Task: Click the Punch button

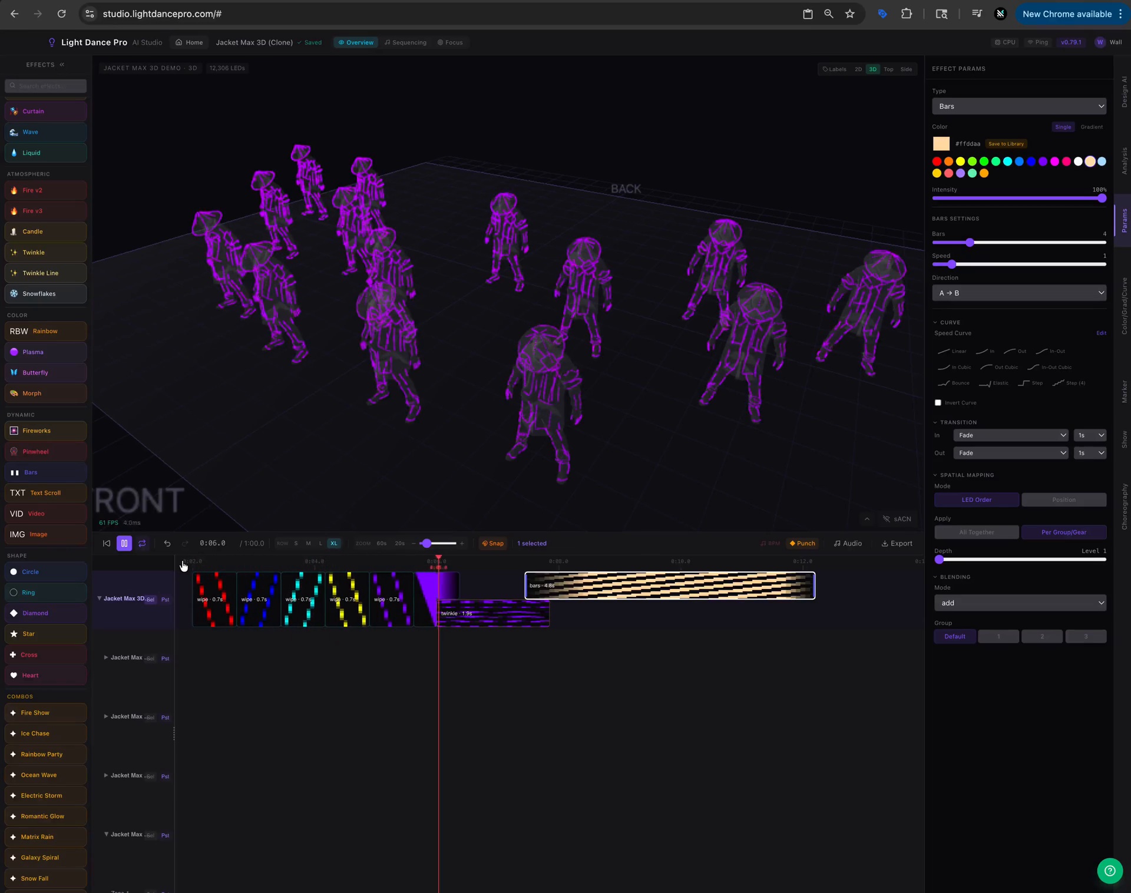Action: [x=802, y=543]
